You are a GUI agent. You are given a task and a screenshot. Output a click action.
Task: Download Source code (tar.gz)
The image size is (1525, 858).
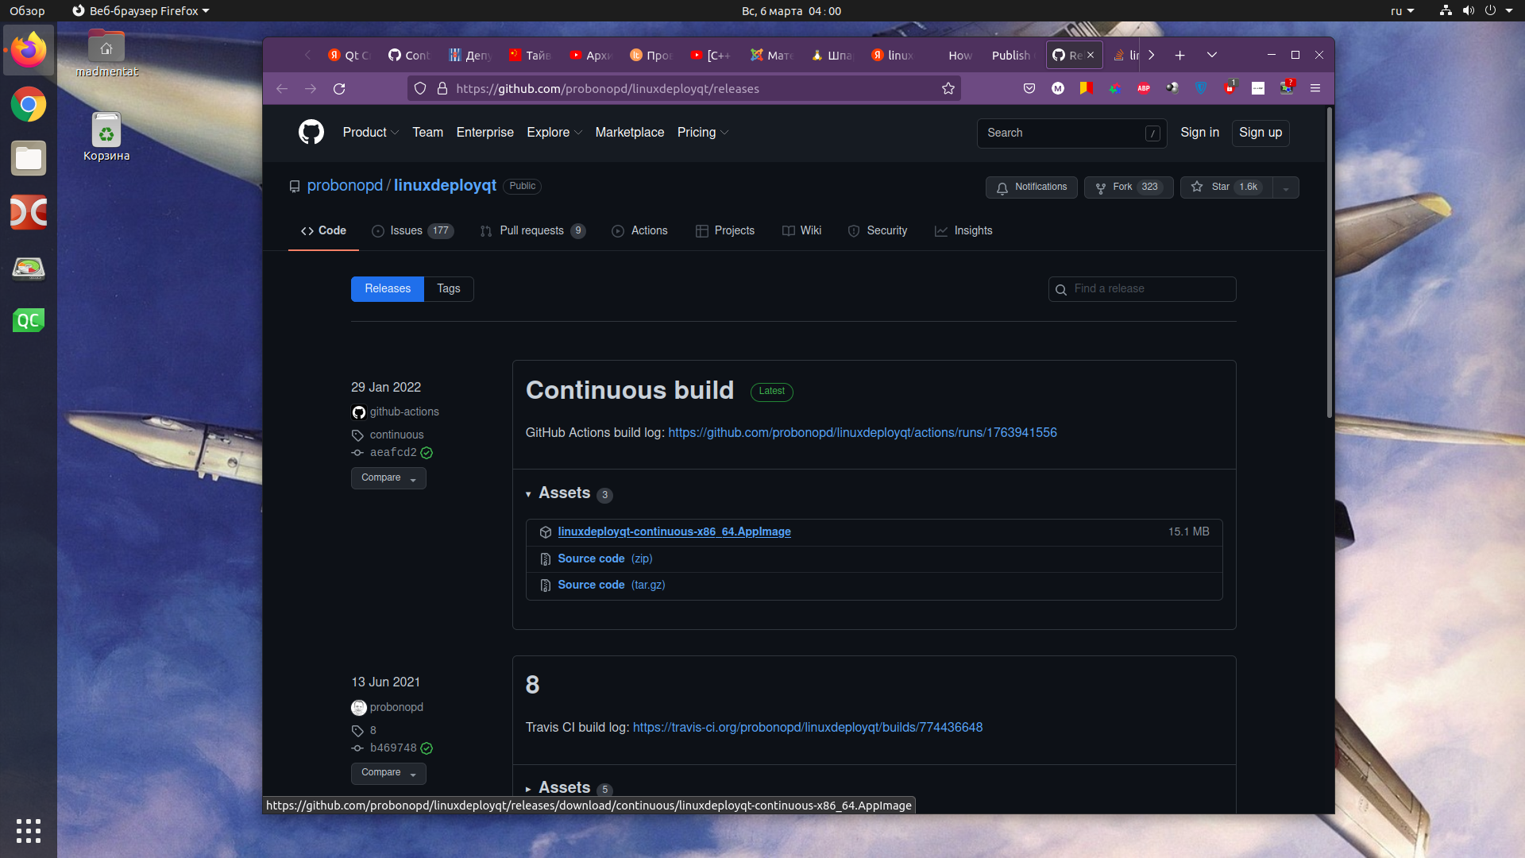[611, 585]
